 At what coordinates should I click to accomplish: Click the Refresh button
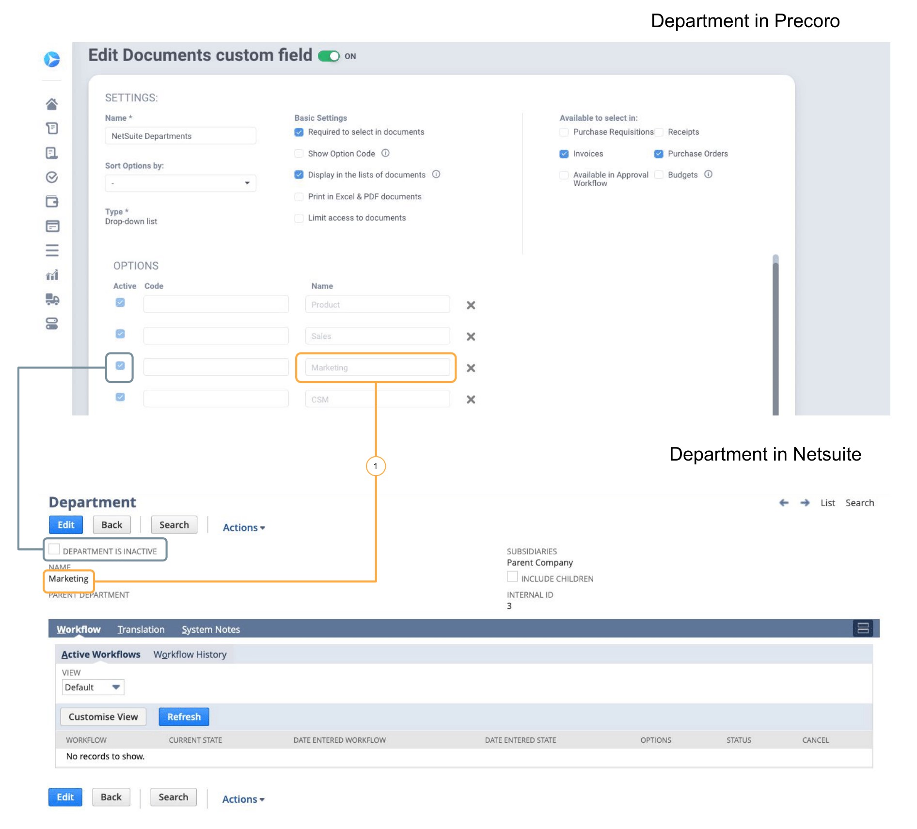(x=184, y=717)
